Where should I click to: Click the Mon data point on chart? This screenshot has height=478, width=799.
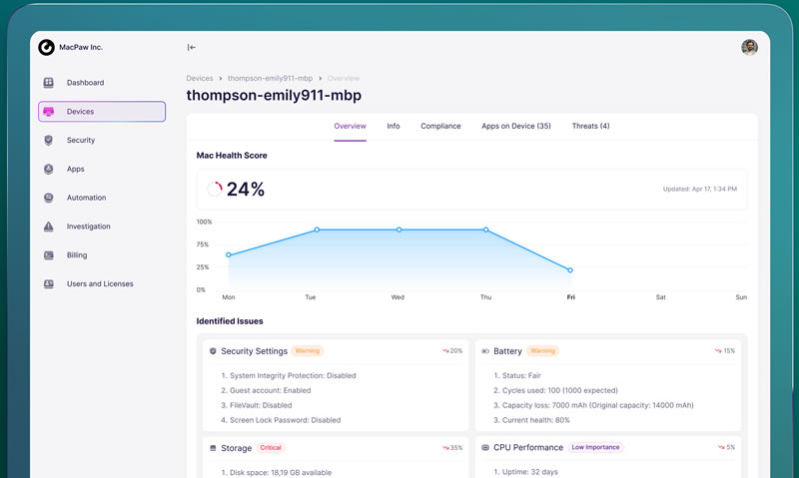pyautogui.click(x=229, y=255)
